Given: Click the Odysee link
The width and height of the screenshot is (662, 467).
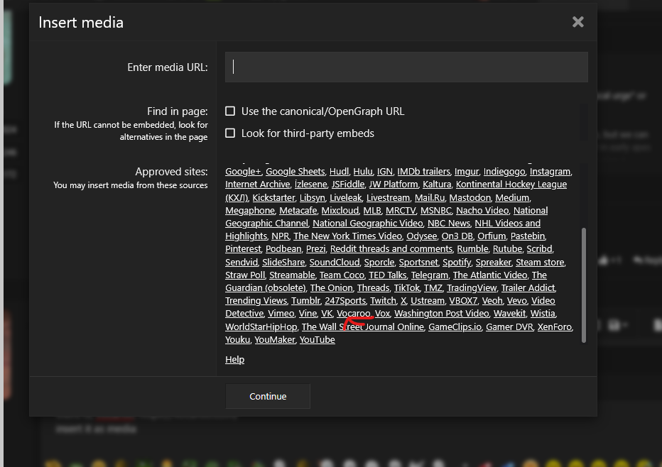Looking at the screenshot, I should [x=422, y=236].
